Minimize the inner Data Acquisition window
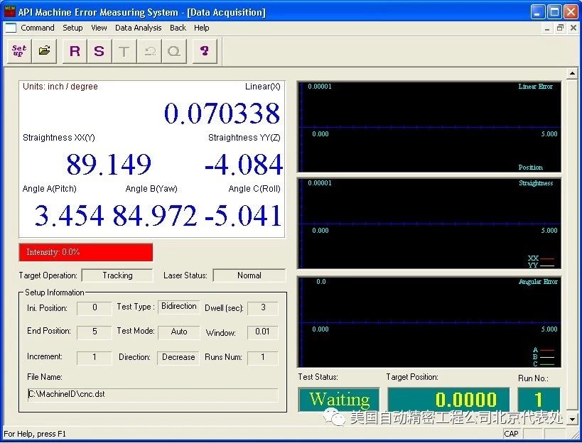582x443 pixels. tap(547, 28)
